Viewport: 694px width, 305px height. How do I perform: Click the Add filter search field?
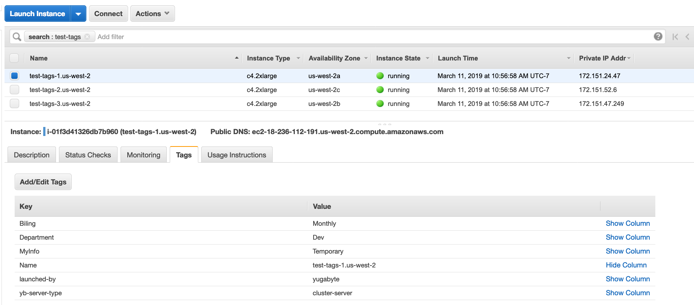(225, 37)
